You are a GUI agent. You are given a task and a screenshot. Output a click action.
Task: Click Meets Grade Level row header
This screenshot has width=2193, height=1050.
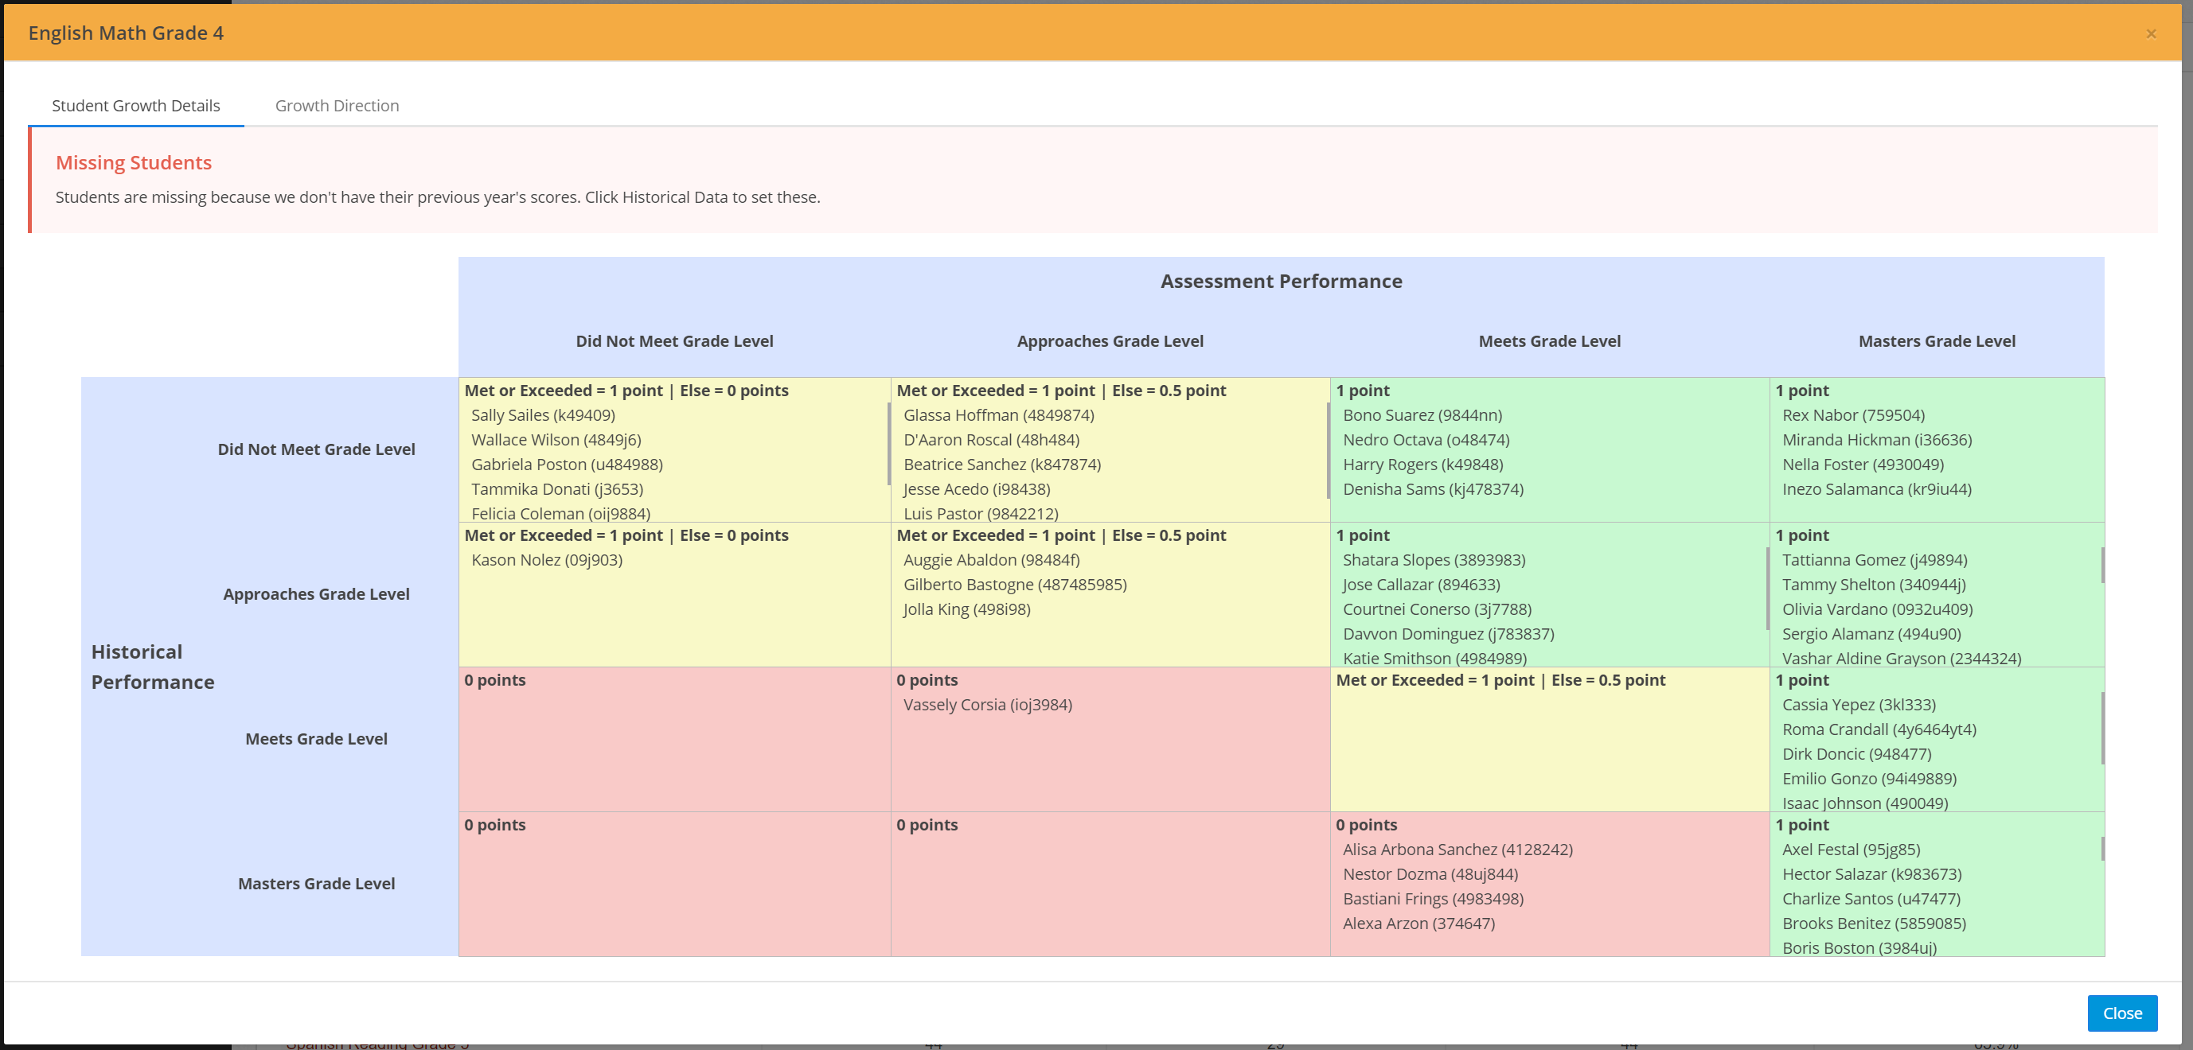[316, 738]
